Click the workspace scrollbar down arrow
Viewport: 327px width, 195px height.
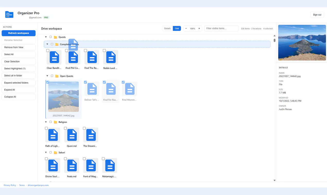coord(274,180)
